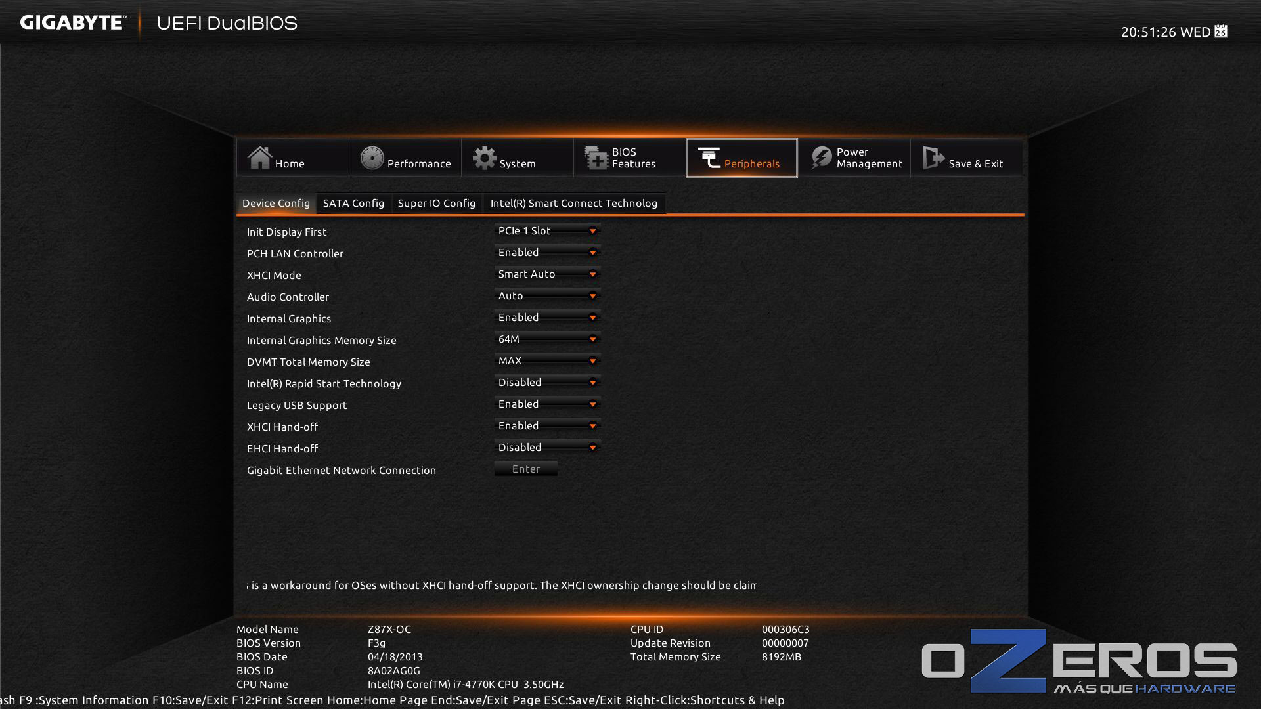
Task: Click the F3g BIOS version value
Action: 377,643
